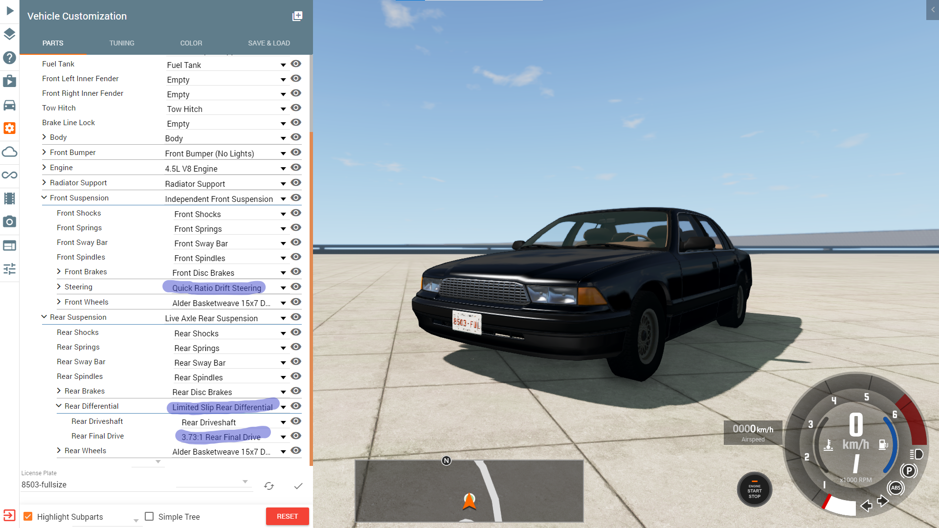Image resolution: width=939 pixels, height=528 pixels.
Task: Switch to the TUNING tab
Action: coord(122,43)
